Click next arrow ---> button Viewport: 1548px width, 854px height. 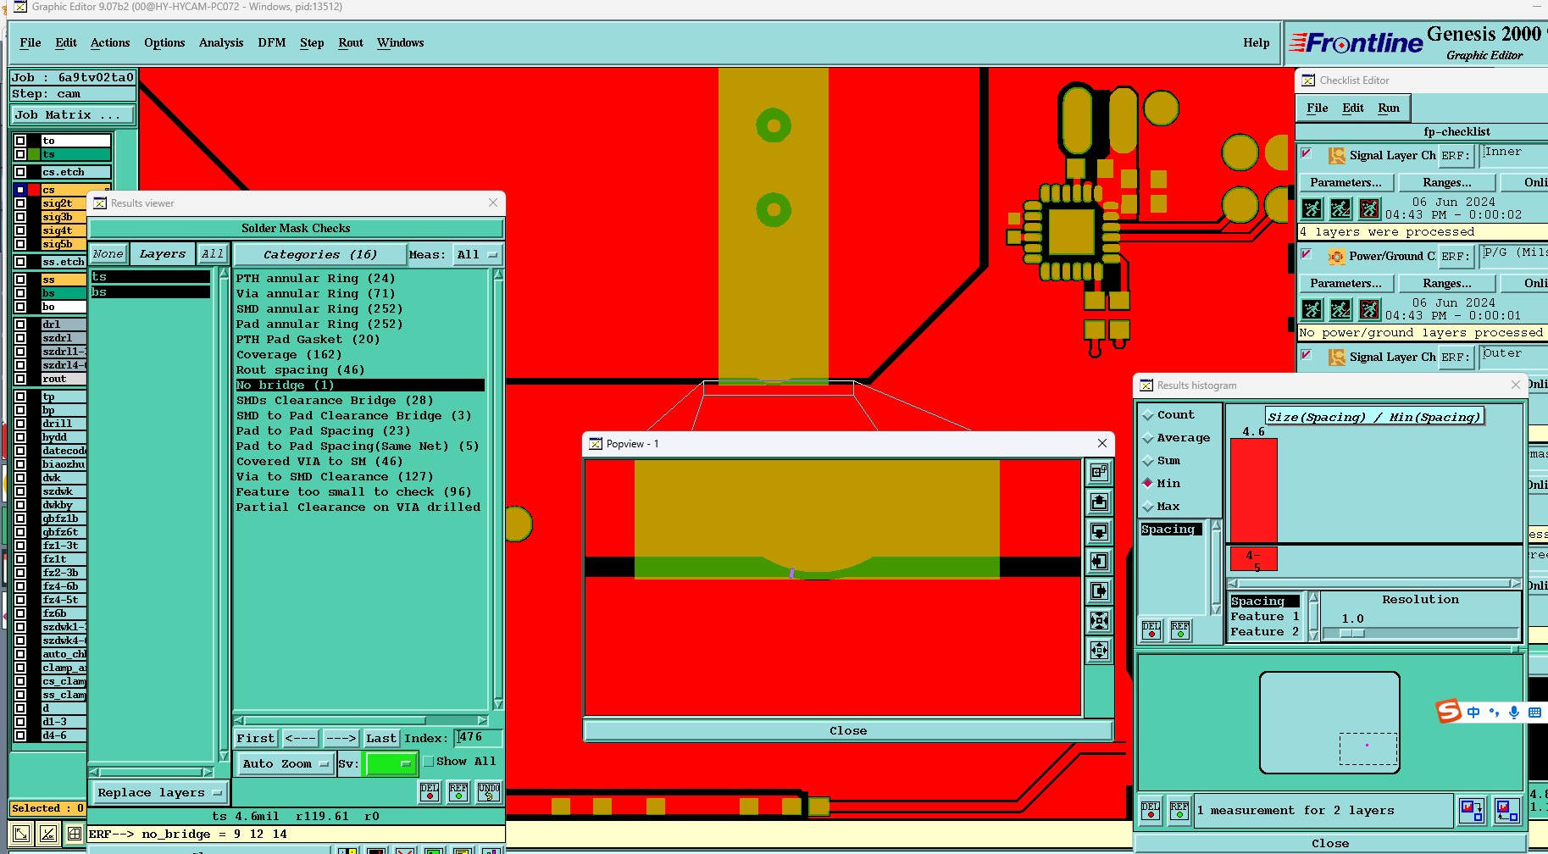click(341, 739)
